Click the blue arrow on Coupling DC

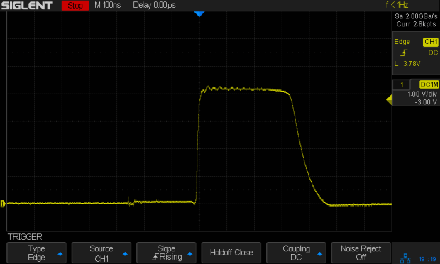click(319, 254)
